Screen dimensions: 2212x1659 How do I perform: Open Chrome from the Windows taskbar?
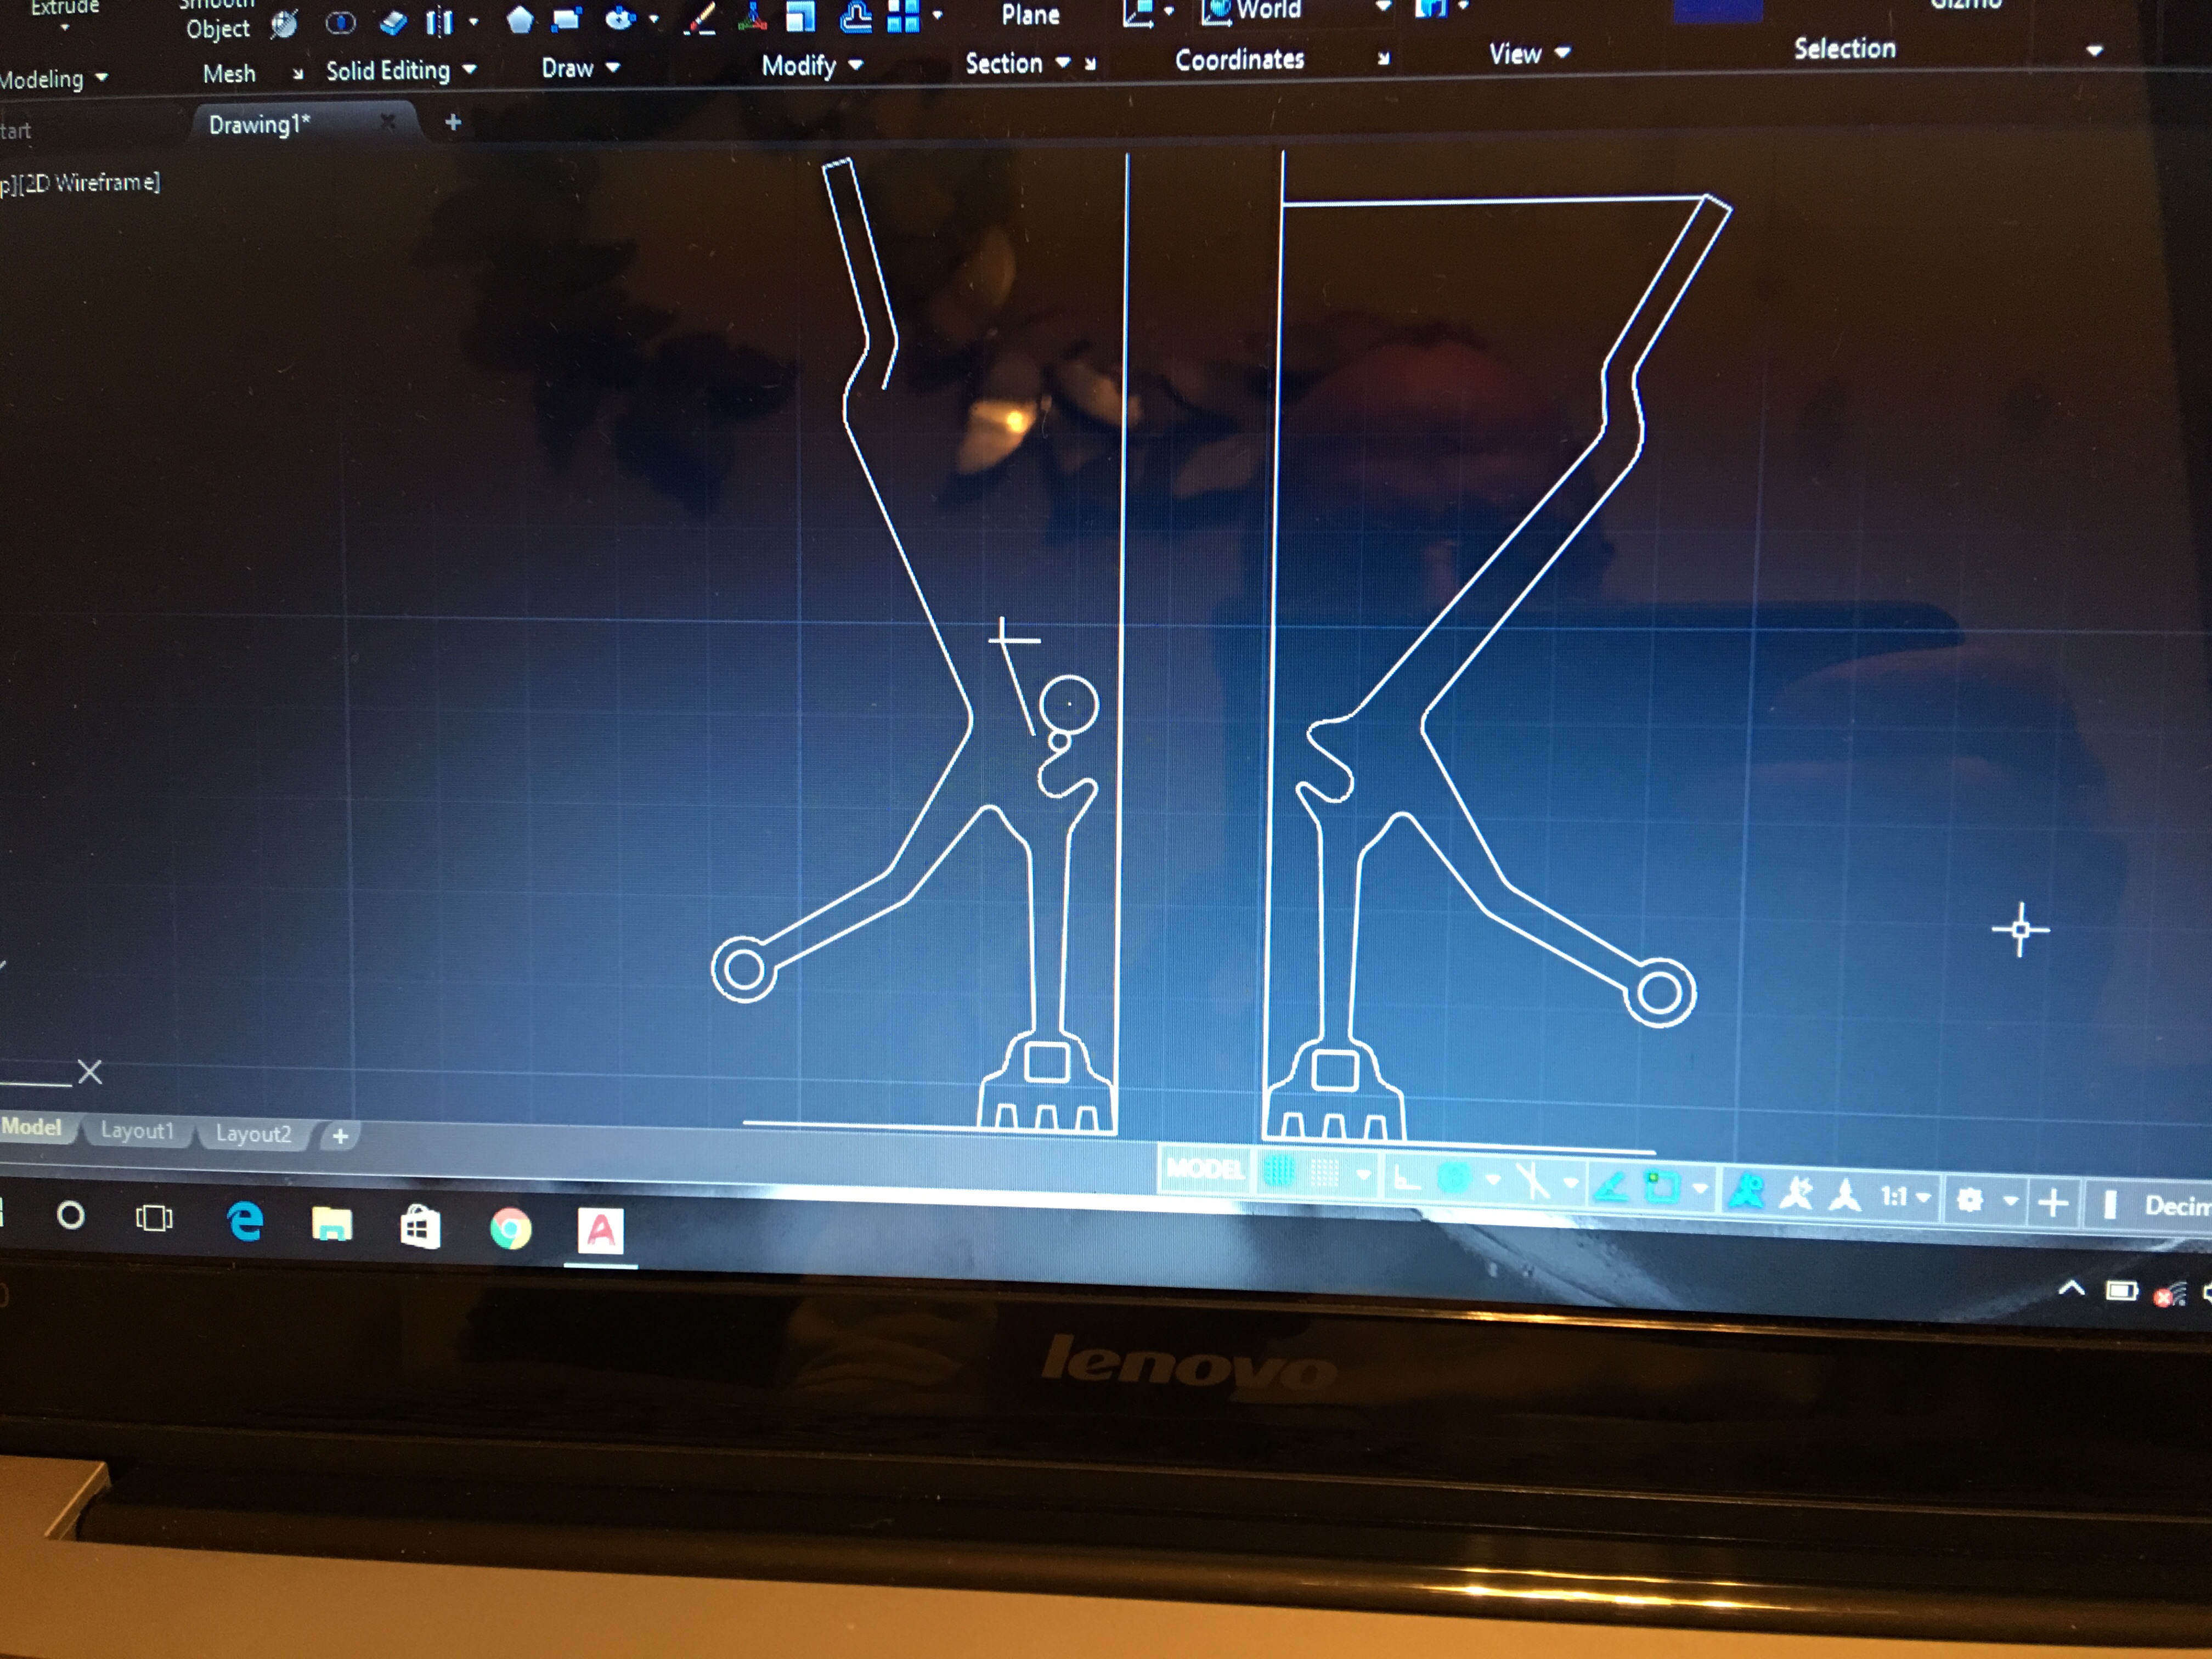(510, 1228)
